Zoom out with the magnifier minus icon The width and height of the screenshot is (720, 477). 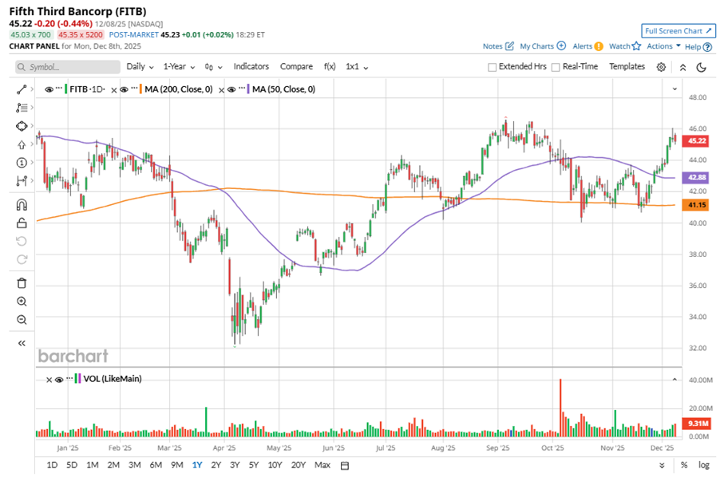[x=22, y=320]
